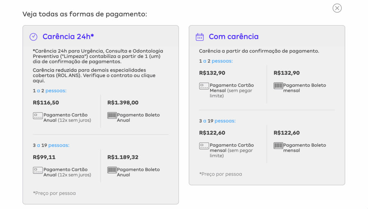Close the payment methods dialog

coord(337,8)
